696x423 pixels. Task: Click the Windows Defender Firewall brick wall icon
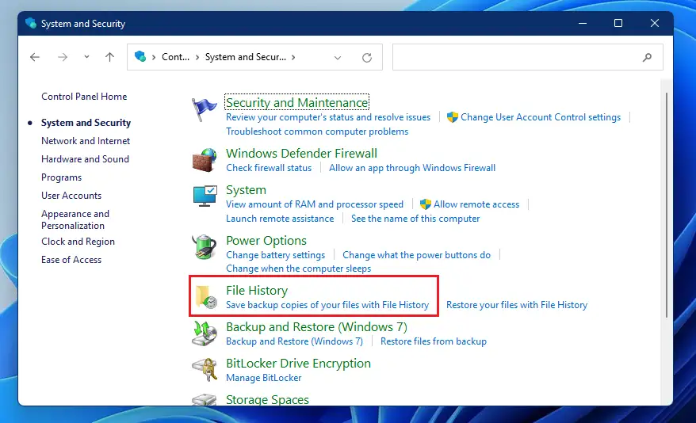coord(205,160)
